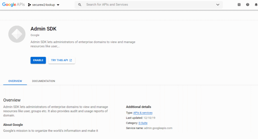Viewport: 258px width, 139px height.
Task: Click the Admin SDK diamond logo
Action: pyautogui.click(x=17, y=34)
